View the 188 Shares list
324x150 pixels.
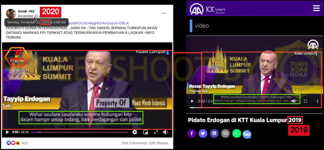159,143
